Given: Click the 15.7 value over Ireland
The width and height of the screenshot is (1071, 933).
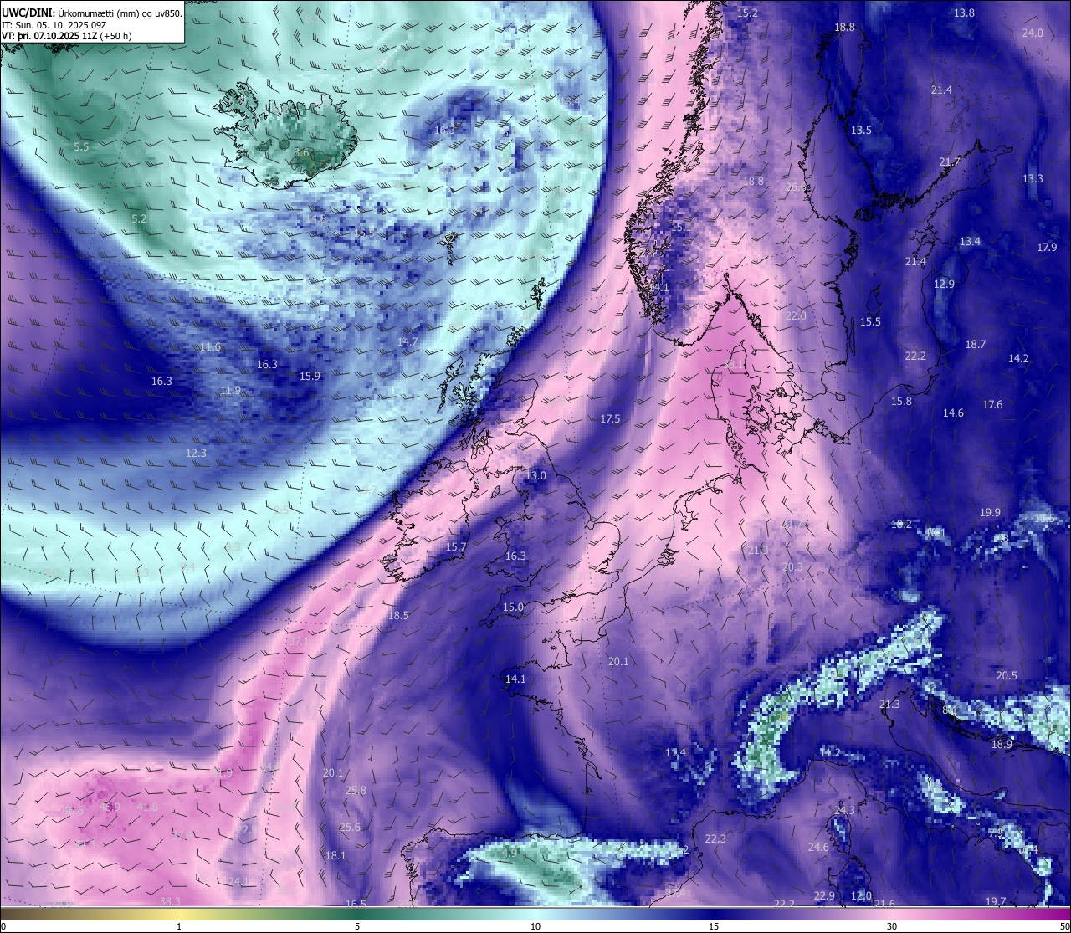Looking at the screenshot, I should coord(456,546).
